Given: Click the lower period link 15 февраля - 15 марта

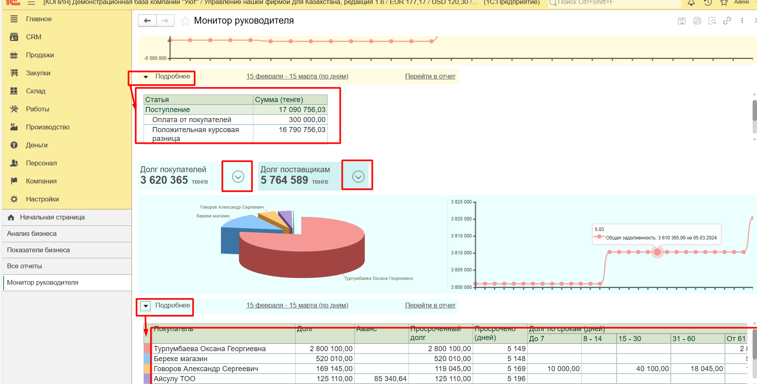Looking at the screenshot, I should coord(297,306).
